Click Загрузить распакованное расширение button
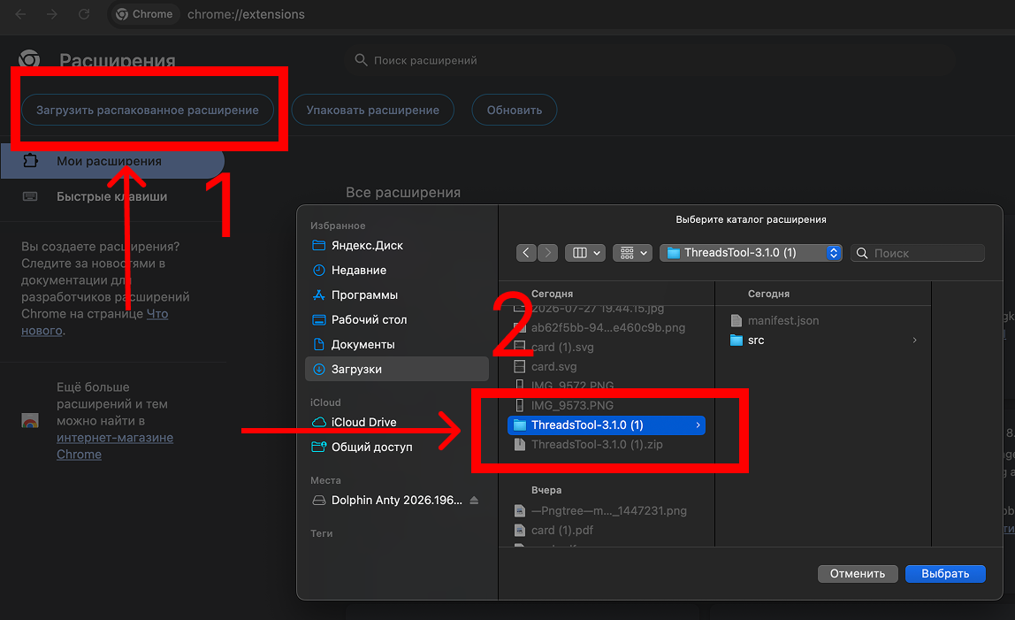Viewport: 1015px width, 620px height. [148, 111]
